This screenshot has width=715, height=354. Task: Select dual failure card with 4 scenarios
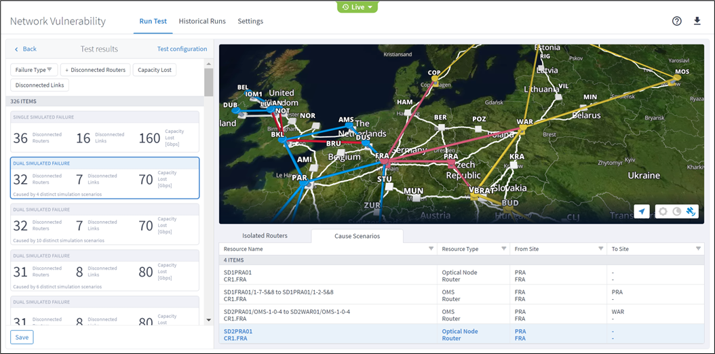(104, 178)
